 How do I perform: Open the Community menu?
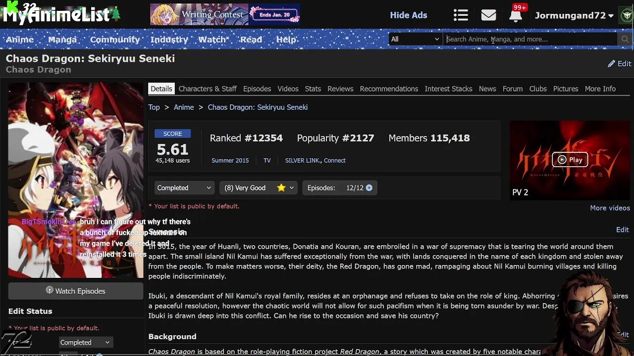click(115, 40)
